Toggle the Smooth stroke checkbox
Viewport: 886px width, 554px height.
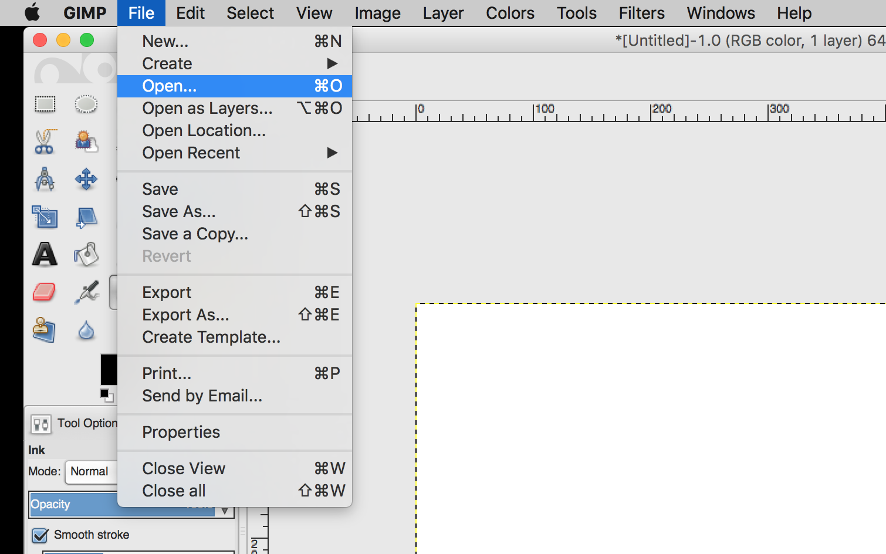click(40, 535)
